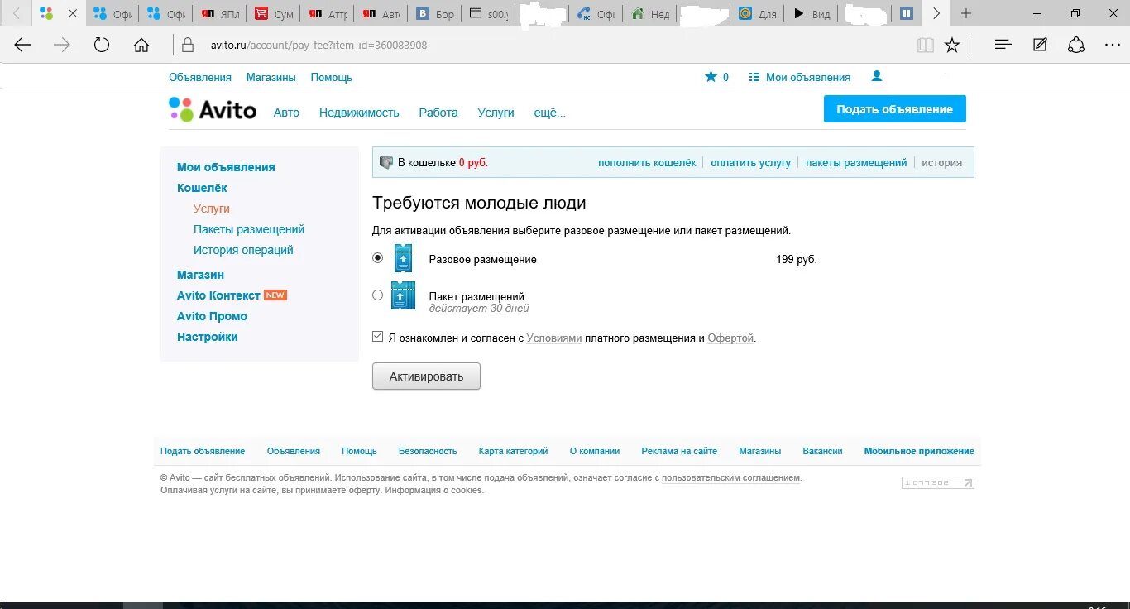Open История операций in sidebar

point(243,250)
